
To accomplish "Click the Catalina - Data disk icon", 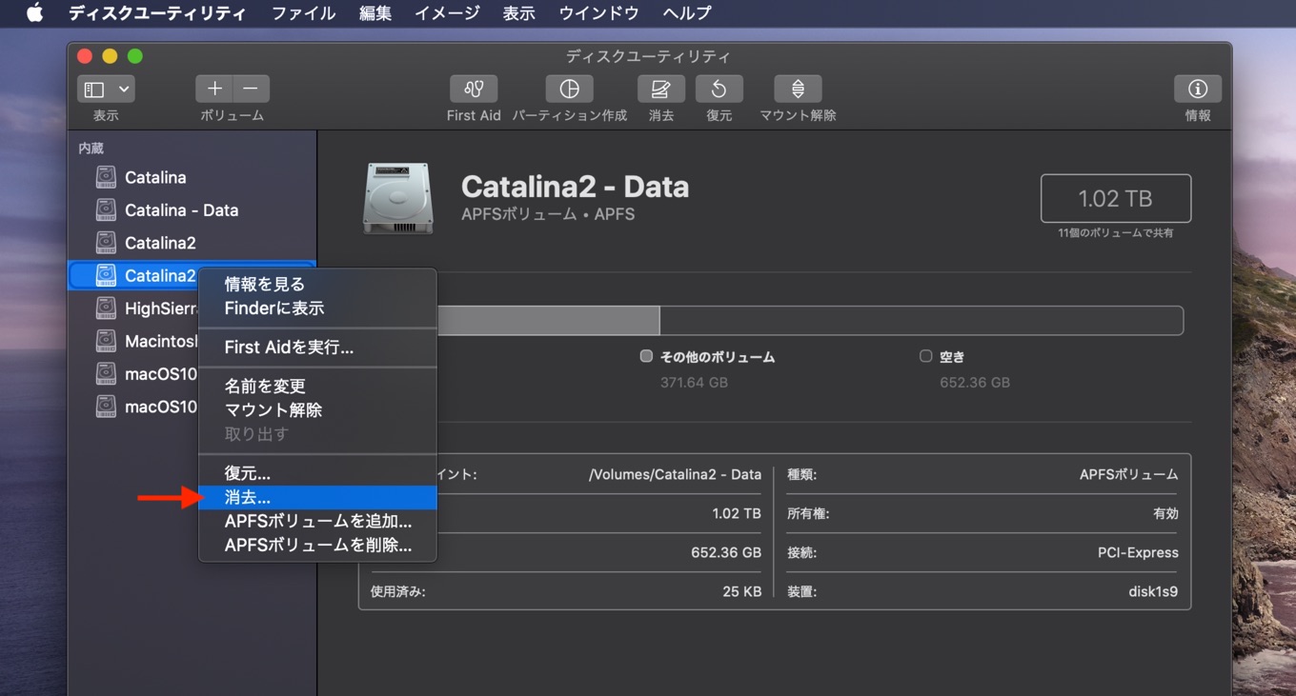I will [106, 210].
